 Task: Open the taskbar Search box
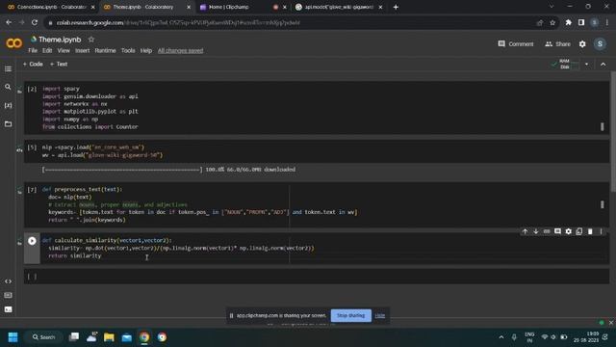coord(43,337)
